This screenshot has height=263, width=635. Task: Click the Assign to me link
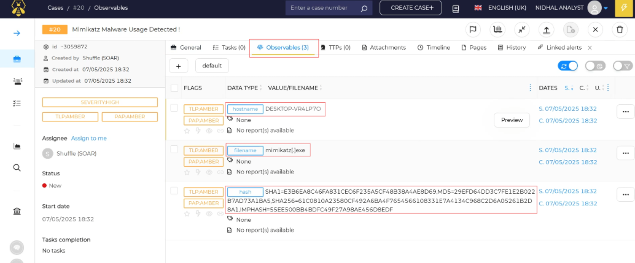coord(89,139)
